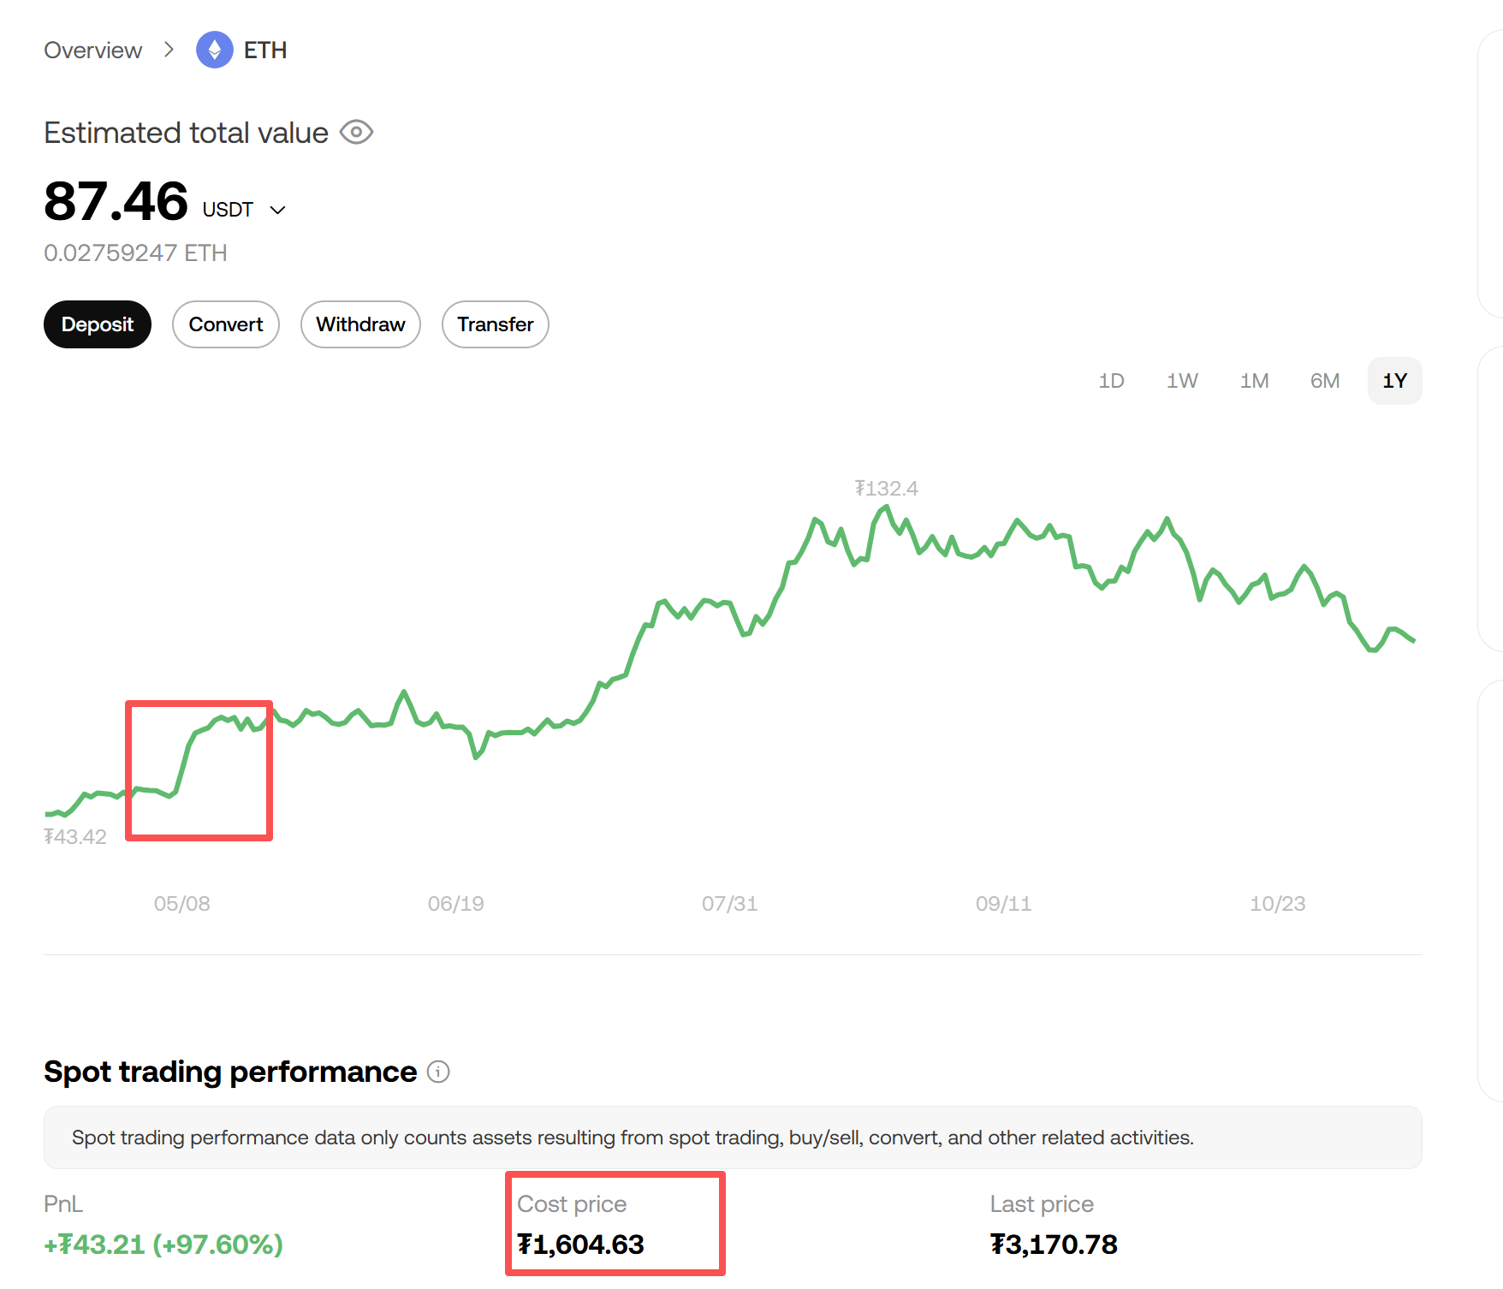1503x1289 pixels.
Task: Click the ETH breadcrumb label
Action: 265,50
